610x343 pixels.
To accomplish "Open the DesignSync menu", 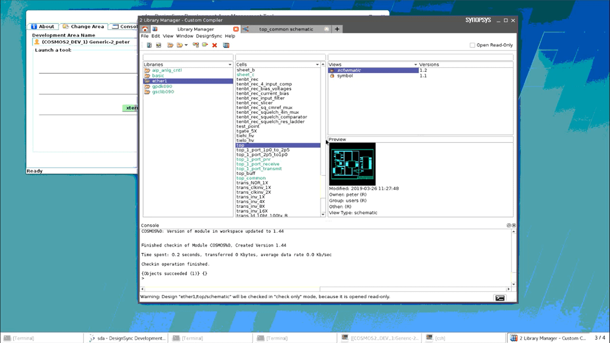I will tap(209, 36).
